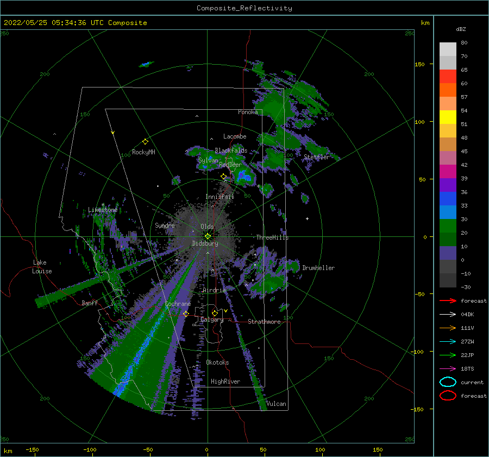Click the Vulcan town label
This screenshot has width=489, height=457.
pos(277,404)
